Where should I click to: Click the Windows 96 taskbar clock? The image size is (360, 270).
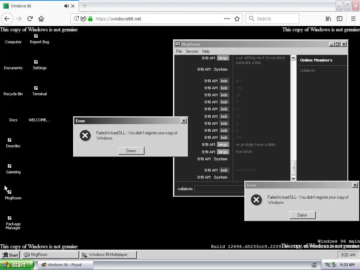[x=348, y=255]
